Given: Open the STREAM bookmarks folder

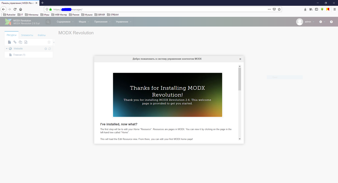Looking at the screenshot, I should (x=113, y=15).
